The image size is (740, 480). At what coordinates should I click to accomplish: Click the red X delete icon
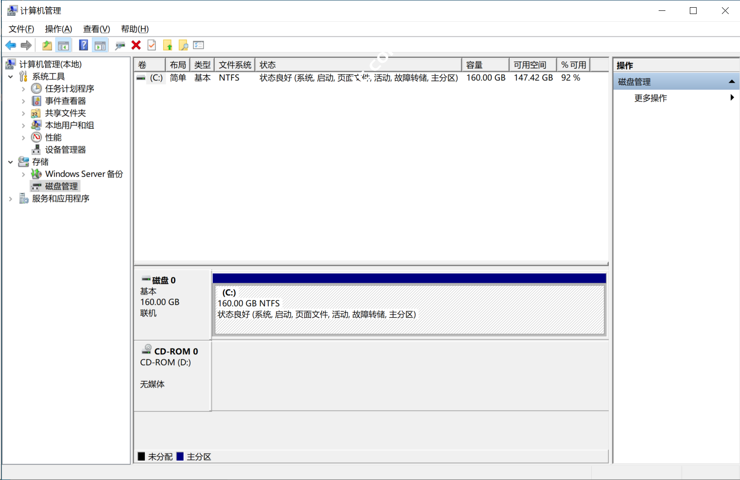pos(136,45)
